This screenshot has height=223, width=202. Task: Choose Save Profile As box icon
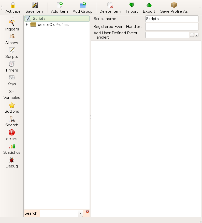coord(174,5)
